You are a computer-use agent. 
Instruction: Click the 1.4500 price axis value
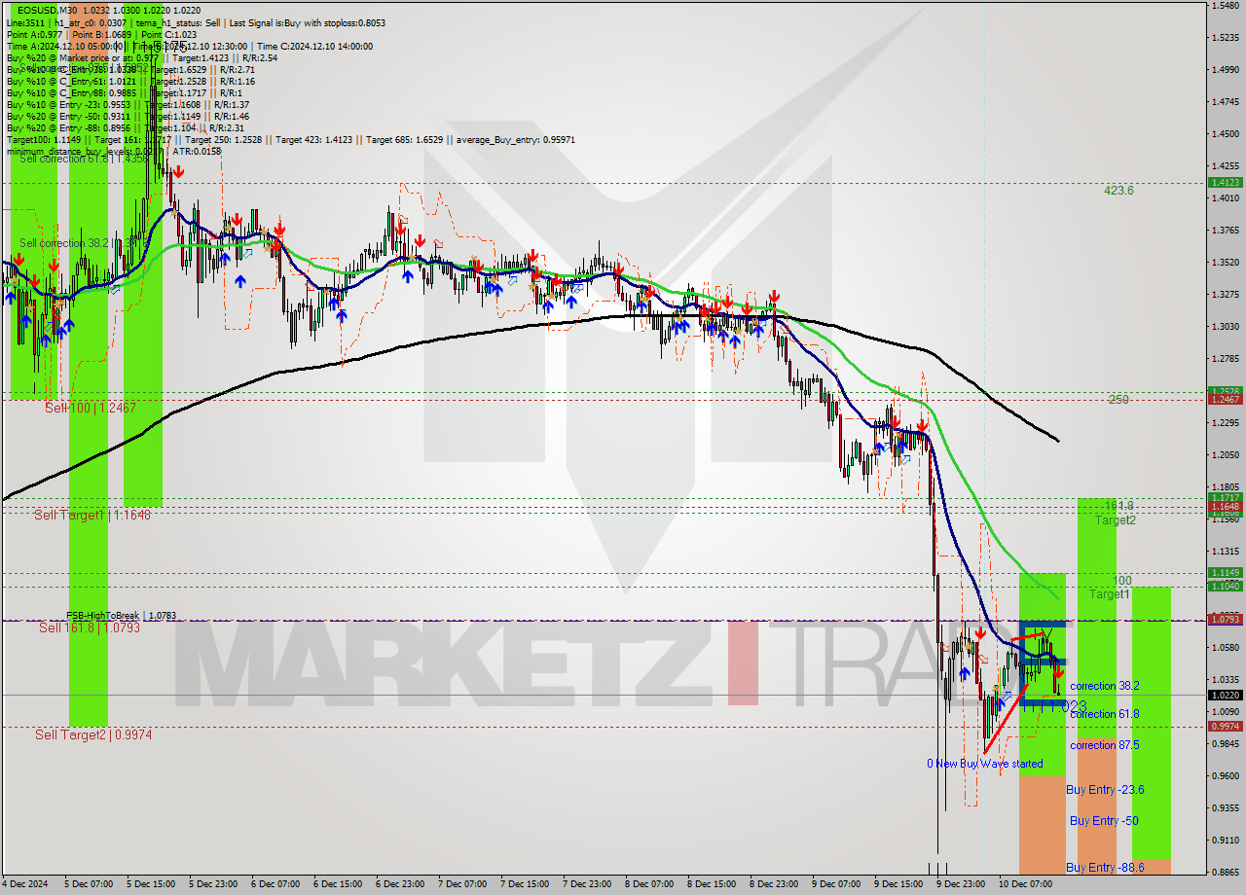point(1225,134)
